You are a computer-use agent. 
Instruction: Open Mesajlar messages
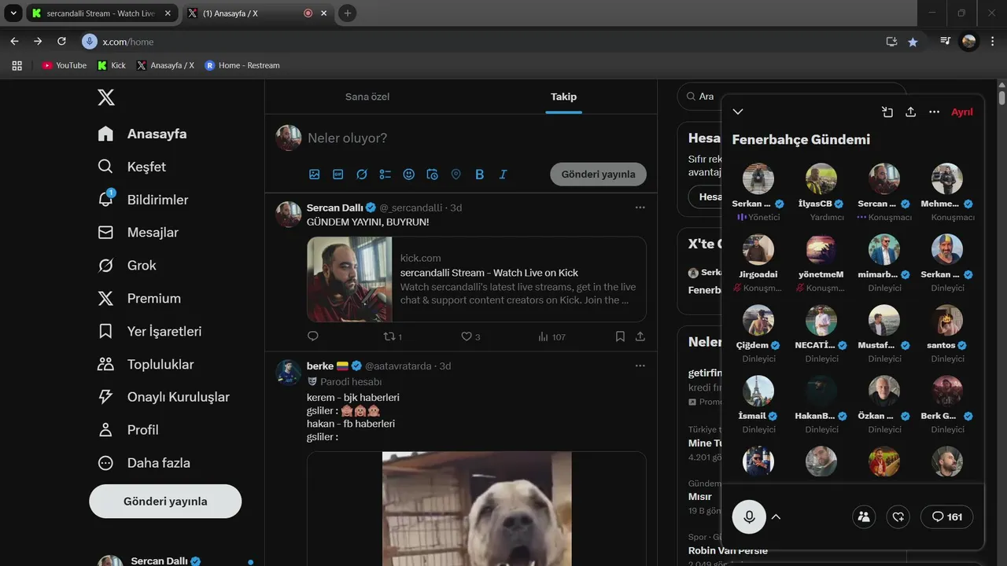click(x=138, y=233)
